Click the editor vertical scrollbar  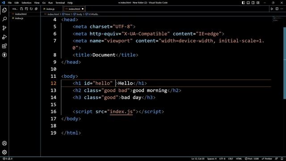pyautogui.click(x=285, y=63)
